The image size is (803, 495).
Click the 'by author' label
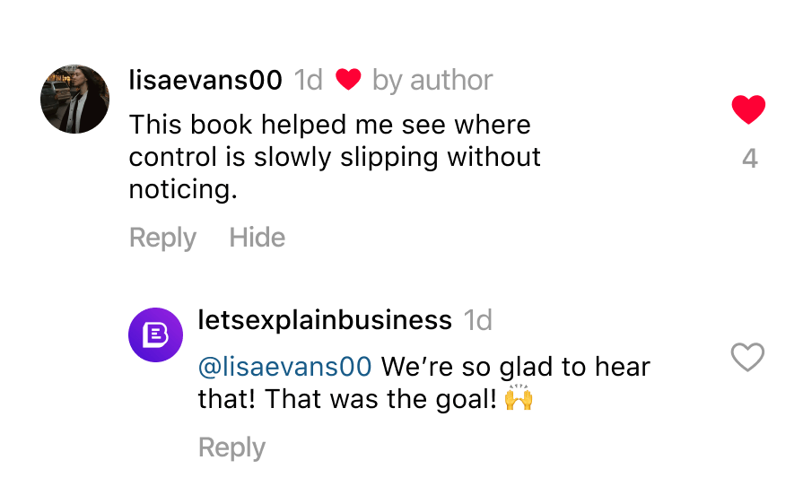tap(432, 81)
